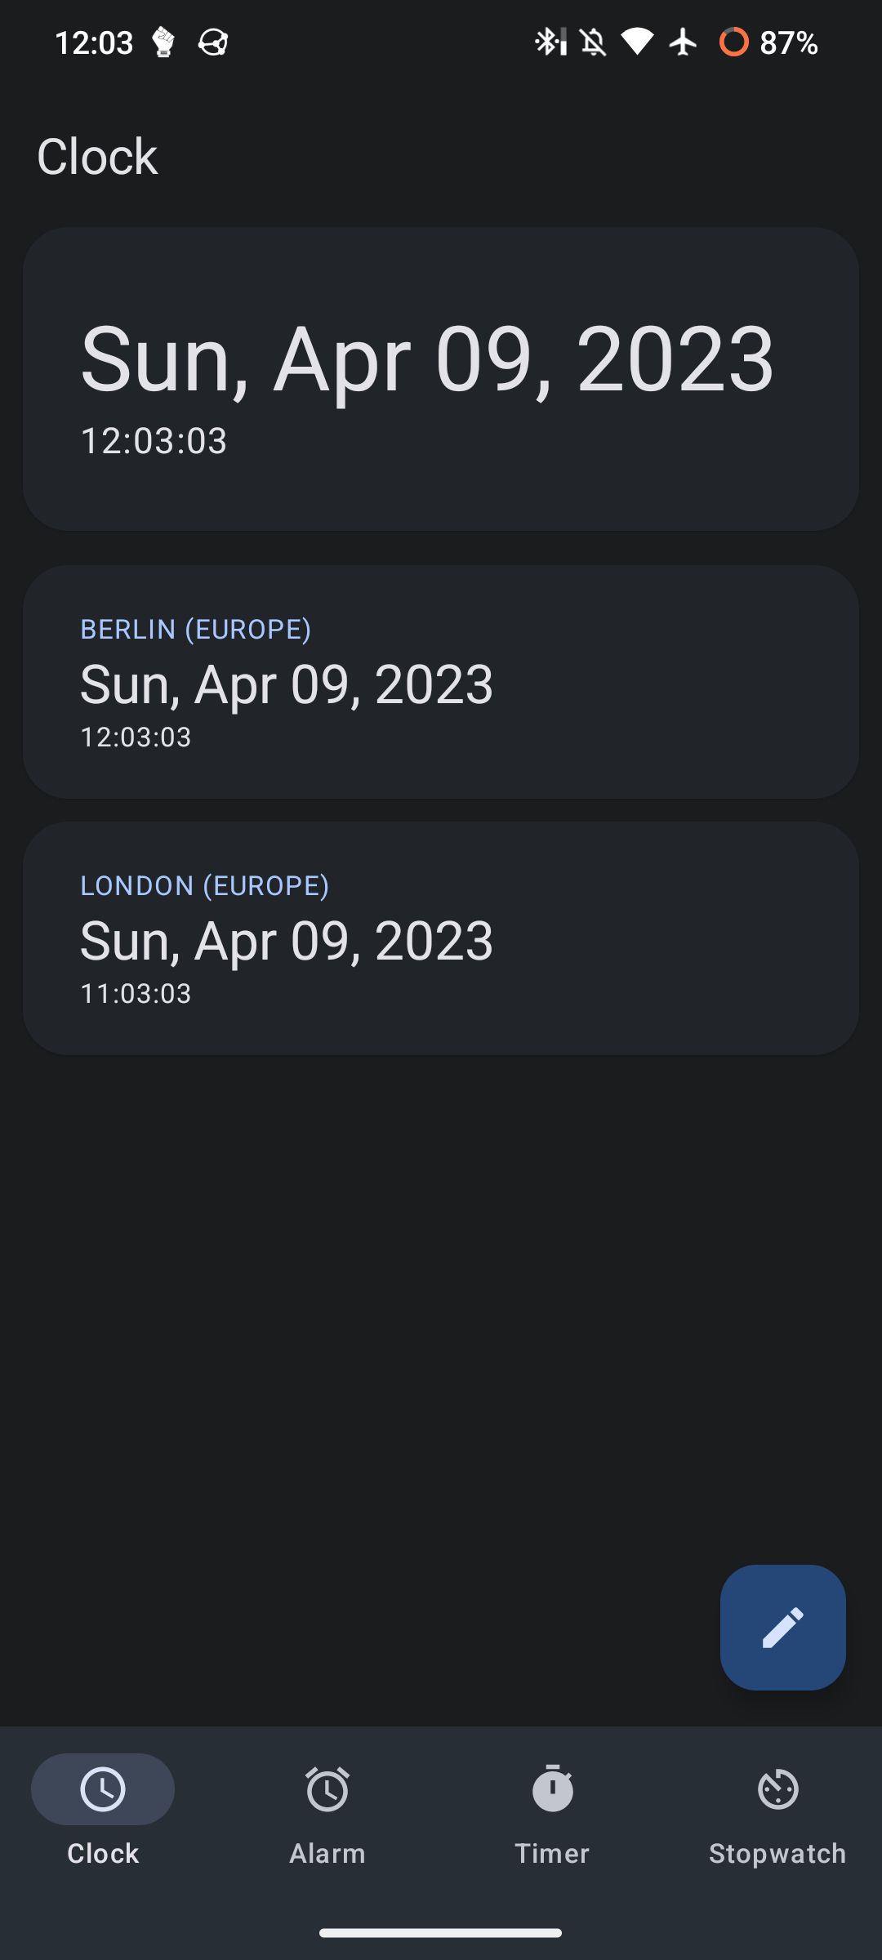Tap the status bar time 12:03
The height and width of the screenshot is (1960, 882).
point(93,42)
